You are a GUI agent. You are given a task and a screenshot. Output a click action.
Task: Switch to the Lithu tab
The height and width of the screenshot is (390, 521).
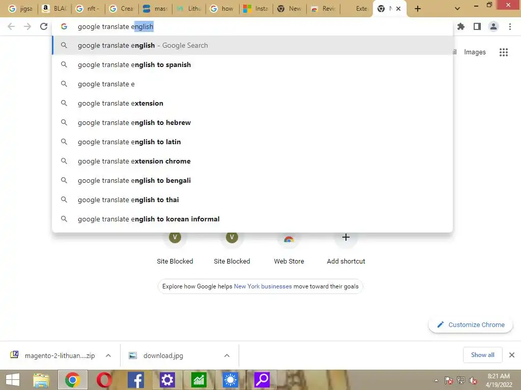point(189,9)
